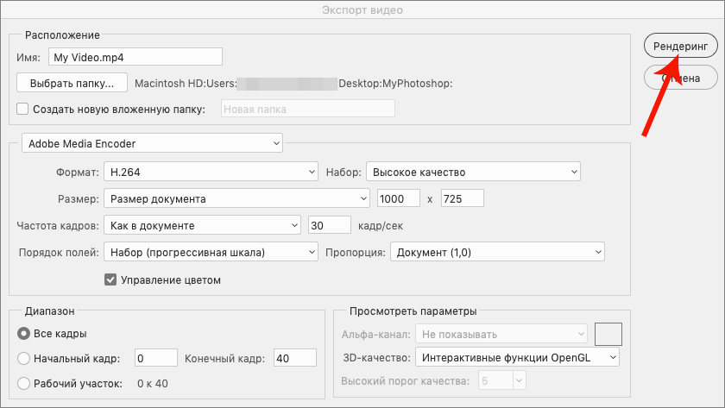Viewport: 725px width, 408px height.
Task: Open Порядок полей dropdown
Action: (211, 252)
